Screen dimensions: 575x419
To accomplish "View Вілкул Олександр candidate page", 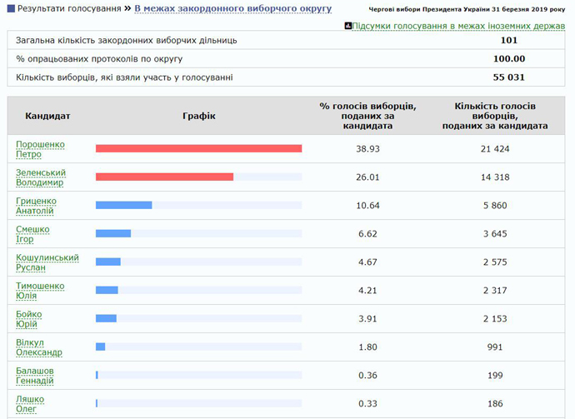I will pyautogui.click(x=39, y=347).
